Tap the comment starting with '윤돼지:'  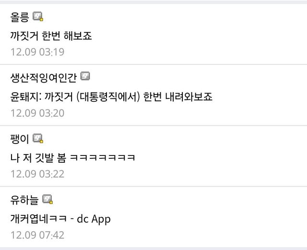point(111,97)
